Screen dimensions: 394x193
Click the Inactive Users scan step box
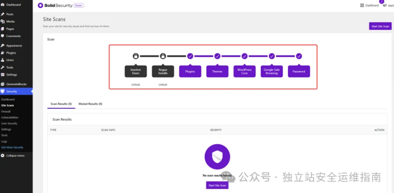click(x=136, y=71)
